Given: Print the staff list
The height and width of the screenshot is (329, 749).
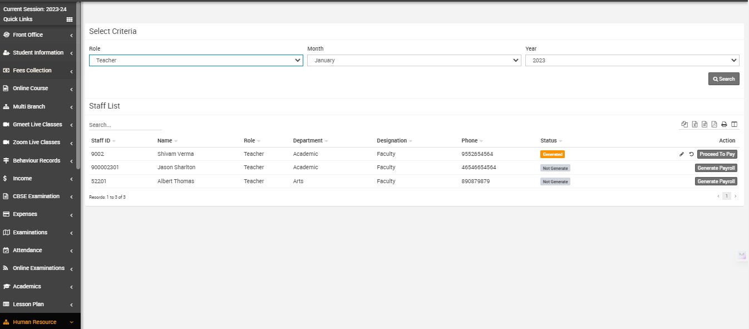Looking at the screenshot, I should pos(724,125).
